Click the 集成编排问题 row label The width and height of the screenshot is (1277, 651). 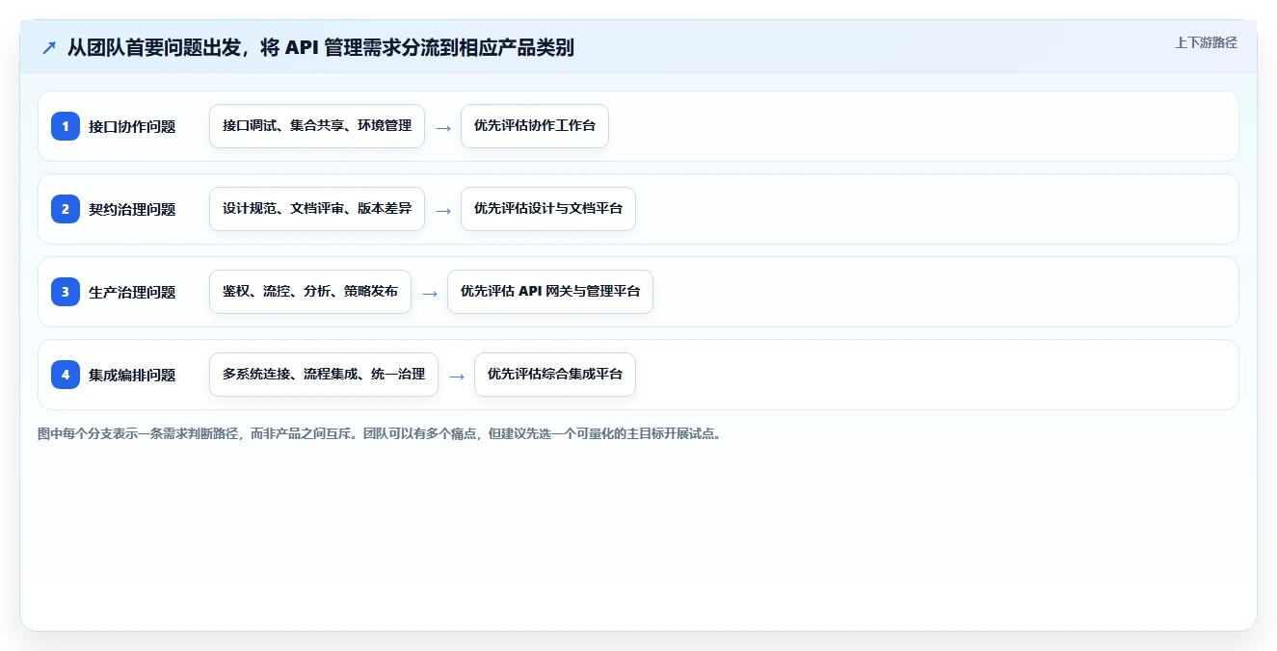click(x=132, y=375)
